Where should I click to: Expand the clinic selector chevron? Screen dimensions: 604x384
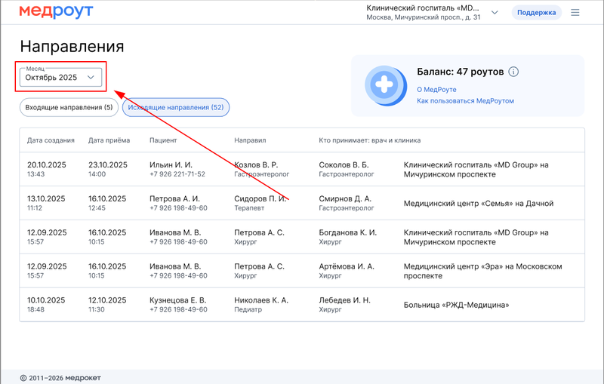click(x=495, y=13)
